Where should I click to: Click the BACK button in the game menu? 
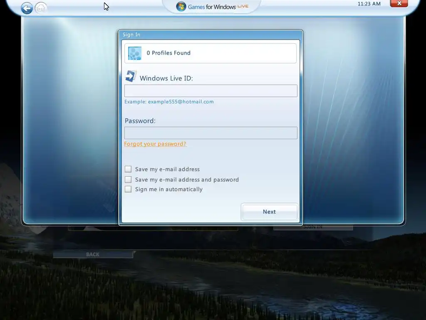93,255
